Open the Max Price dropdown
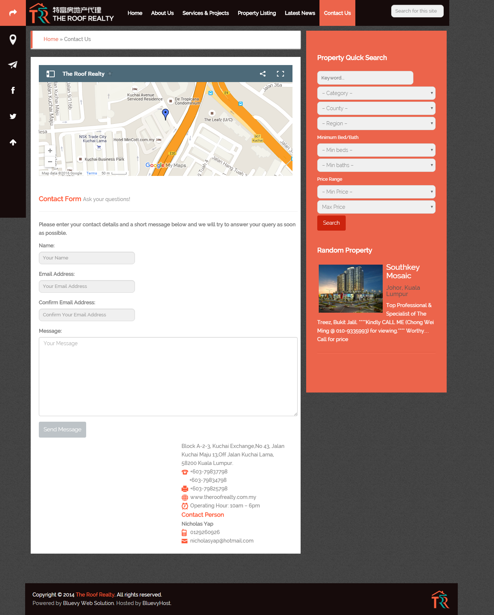 376,207
